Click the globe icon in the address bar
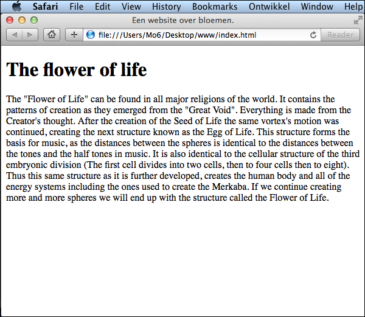Image resolution: width=365 pixels, height=317 pixels. coord(91,35)
